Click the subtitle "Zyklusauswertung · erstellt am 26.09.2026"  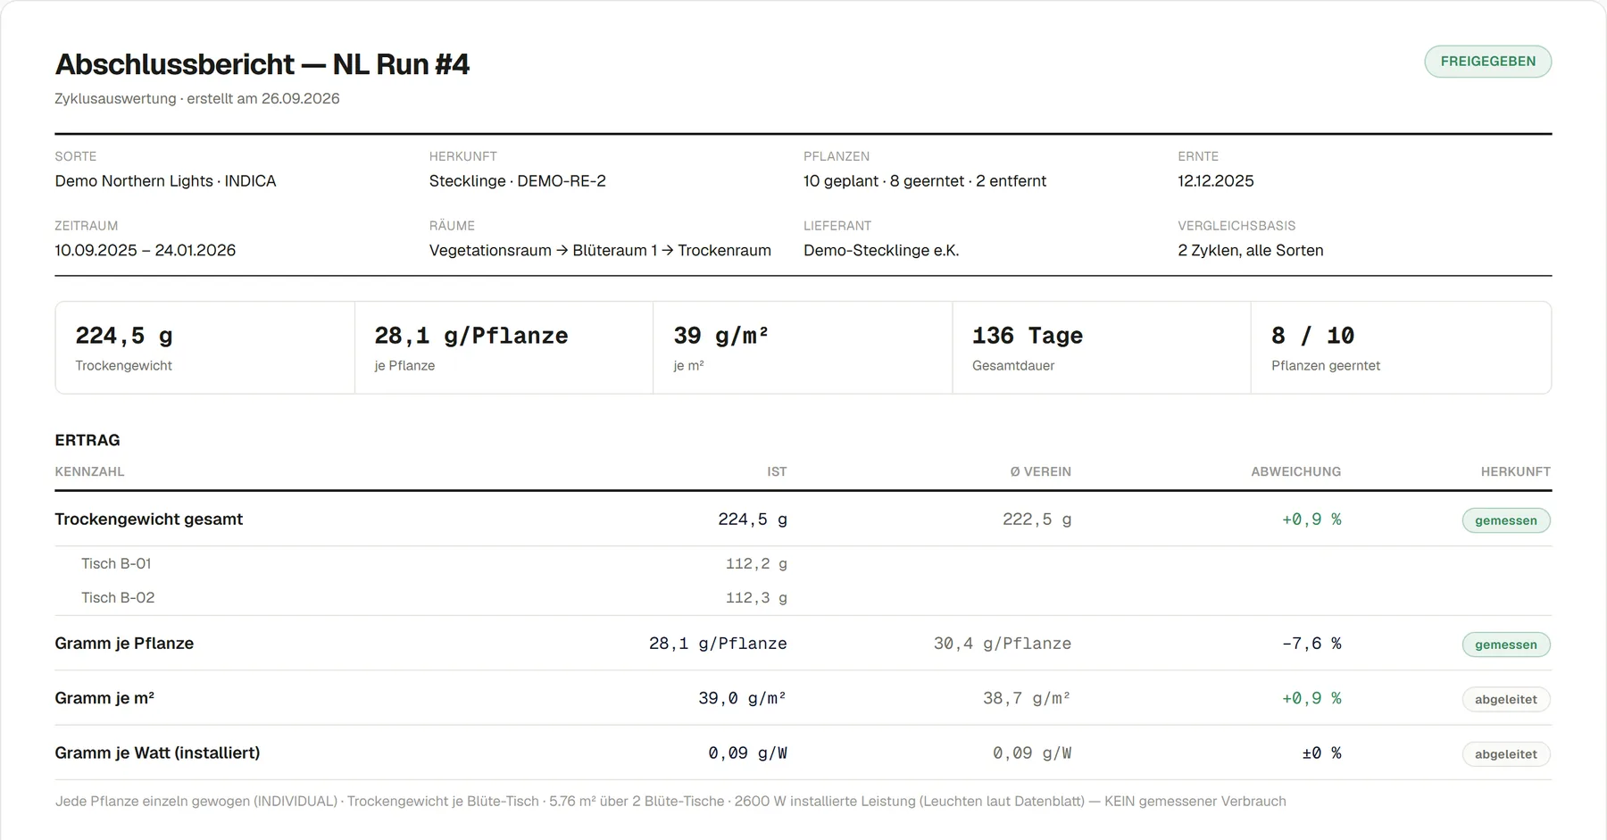[x=197, y=98]
